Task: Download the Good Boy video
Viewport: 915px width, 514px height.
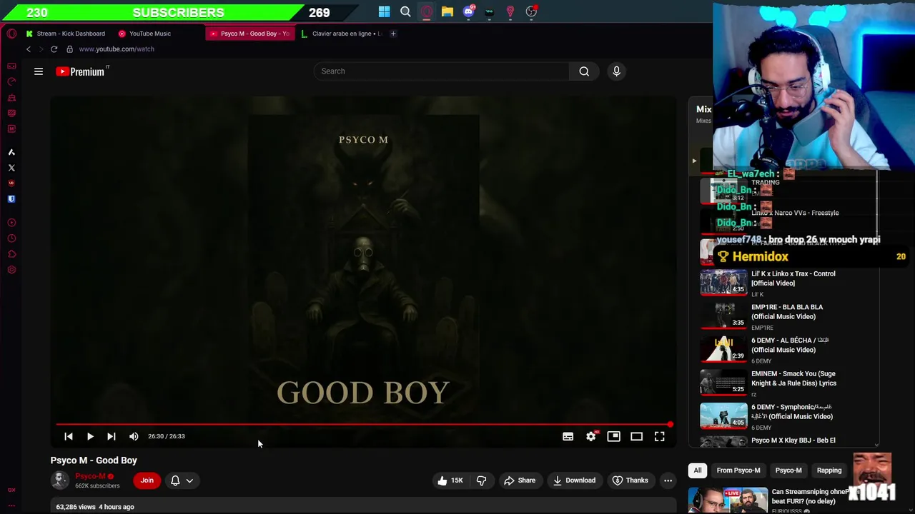Action: [574, 480]
